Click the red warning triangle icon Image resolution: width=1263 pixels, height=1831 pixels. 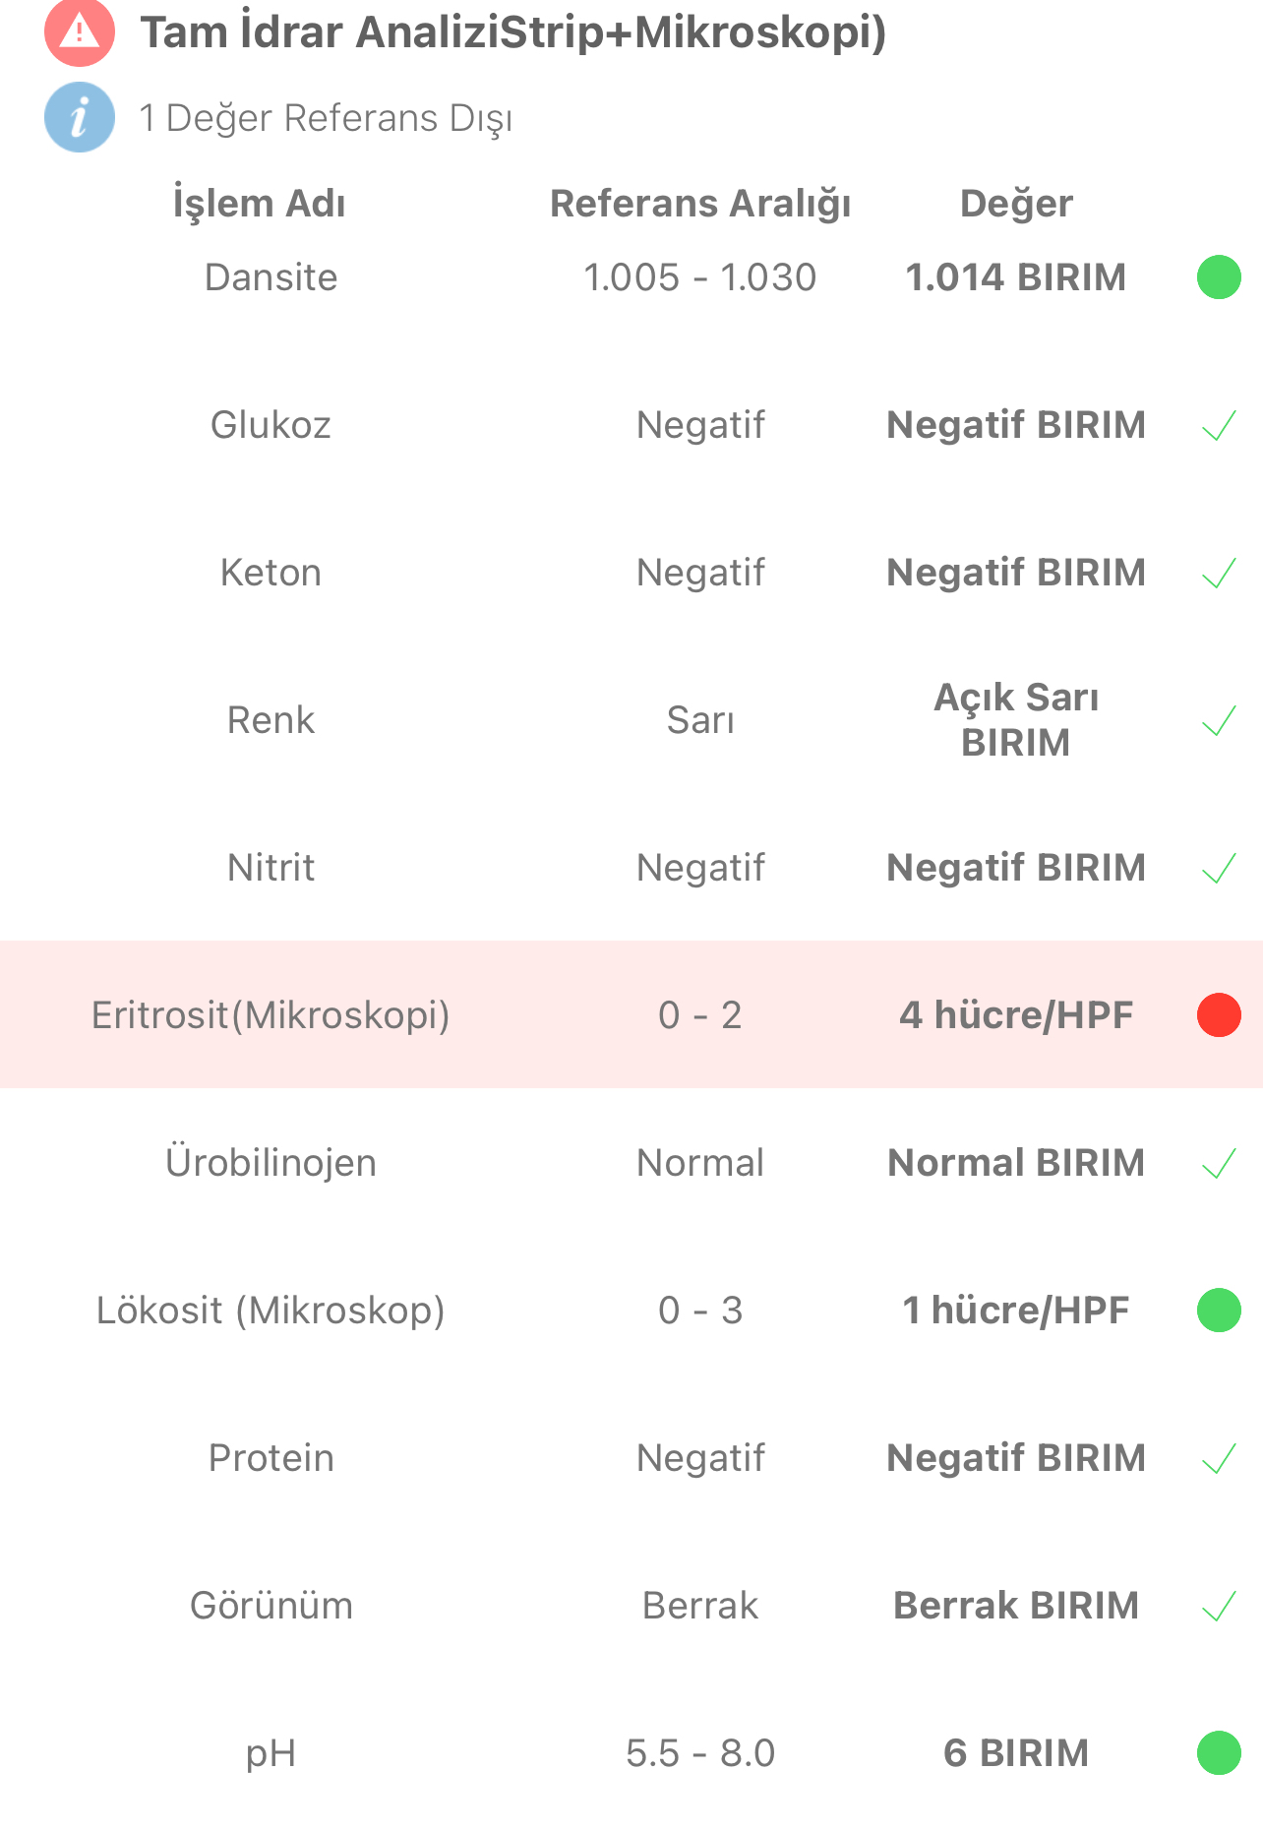pos(80,32)
